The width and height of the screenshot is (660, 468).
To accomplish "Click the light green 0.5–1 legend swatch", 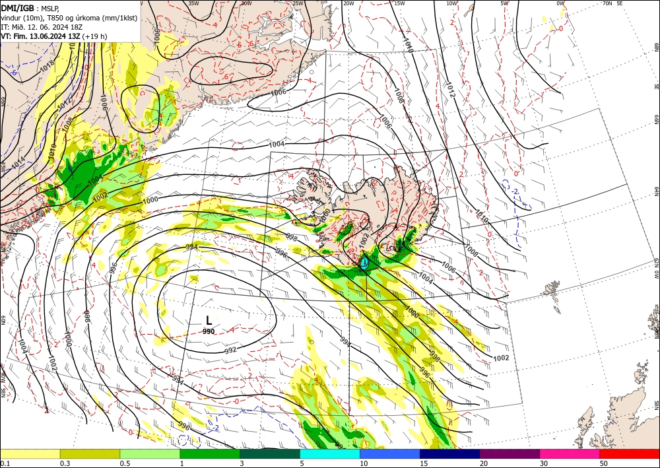I will click(150, 453).
